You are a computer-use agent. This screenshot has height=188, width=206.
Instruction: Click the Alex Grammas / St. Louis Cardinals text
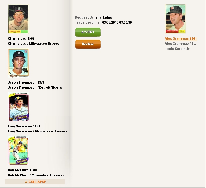[180, 46]
